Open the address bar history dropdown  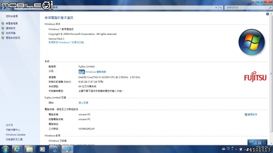pyautogui.click(x=216, y=8)
